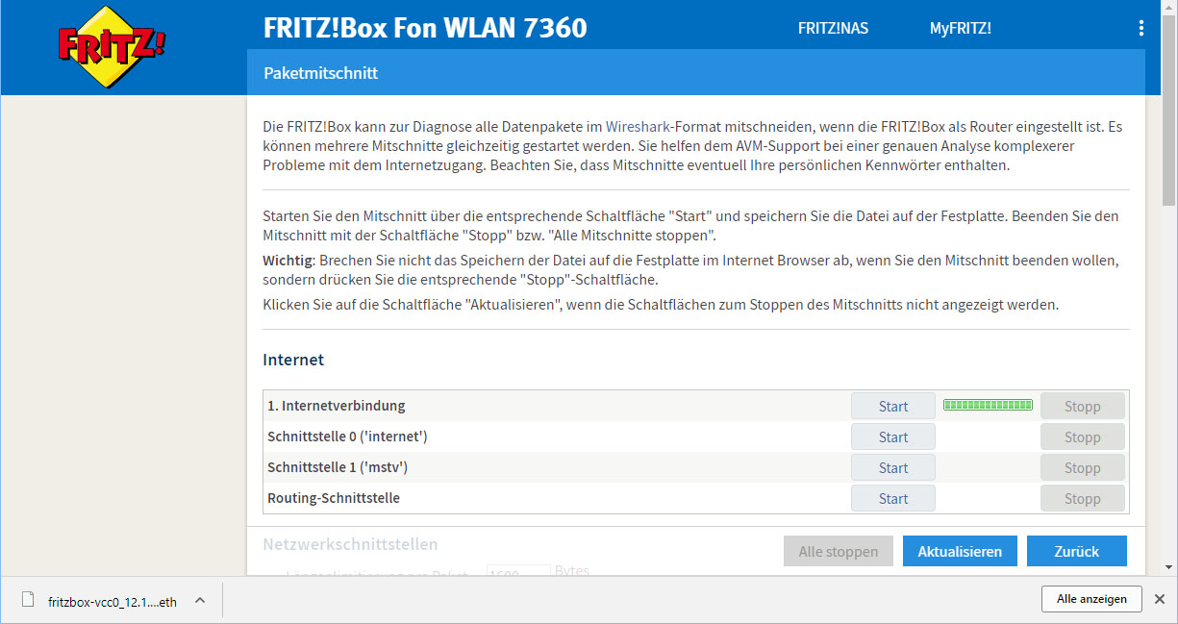
Task: Follow the Wireshark link
Action: tap(639, 126)
